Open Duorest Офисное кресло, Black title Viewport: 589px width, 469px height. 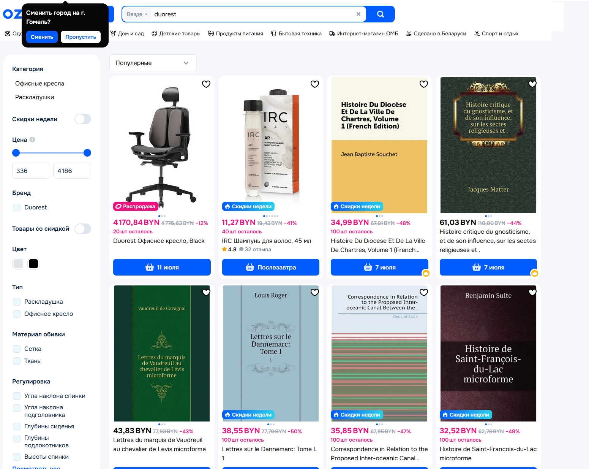[x=159, y=241]
